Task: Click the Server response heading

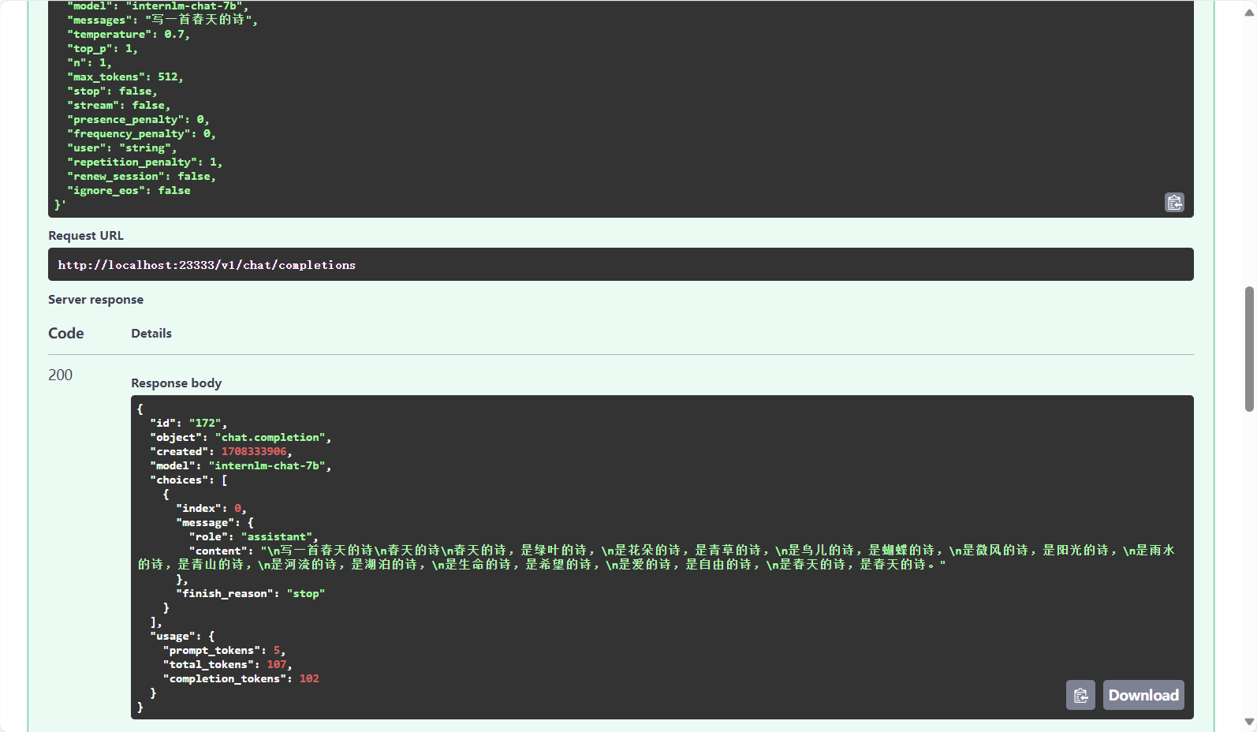Action: pyautogui.click(x=95, y=299)
